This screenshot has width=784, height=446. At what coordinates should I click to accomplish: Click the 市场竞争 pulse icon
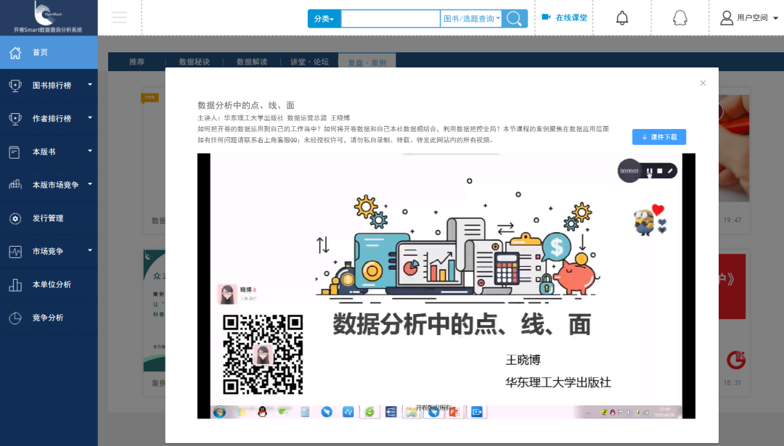pos(15,252)
